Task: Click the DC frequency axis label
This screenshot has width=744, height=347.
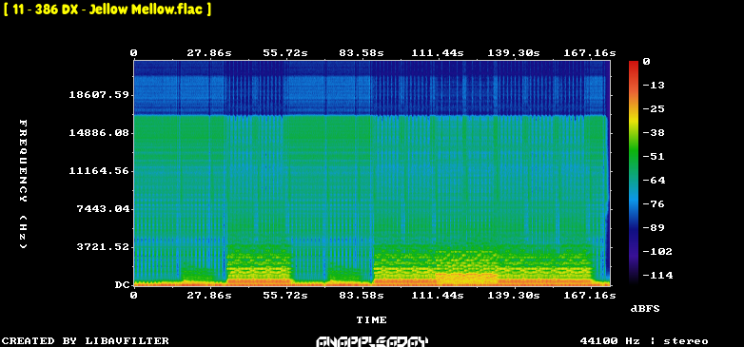Action: pyautogui.click(x=122, y=285)
